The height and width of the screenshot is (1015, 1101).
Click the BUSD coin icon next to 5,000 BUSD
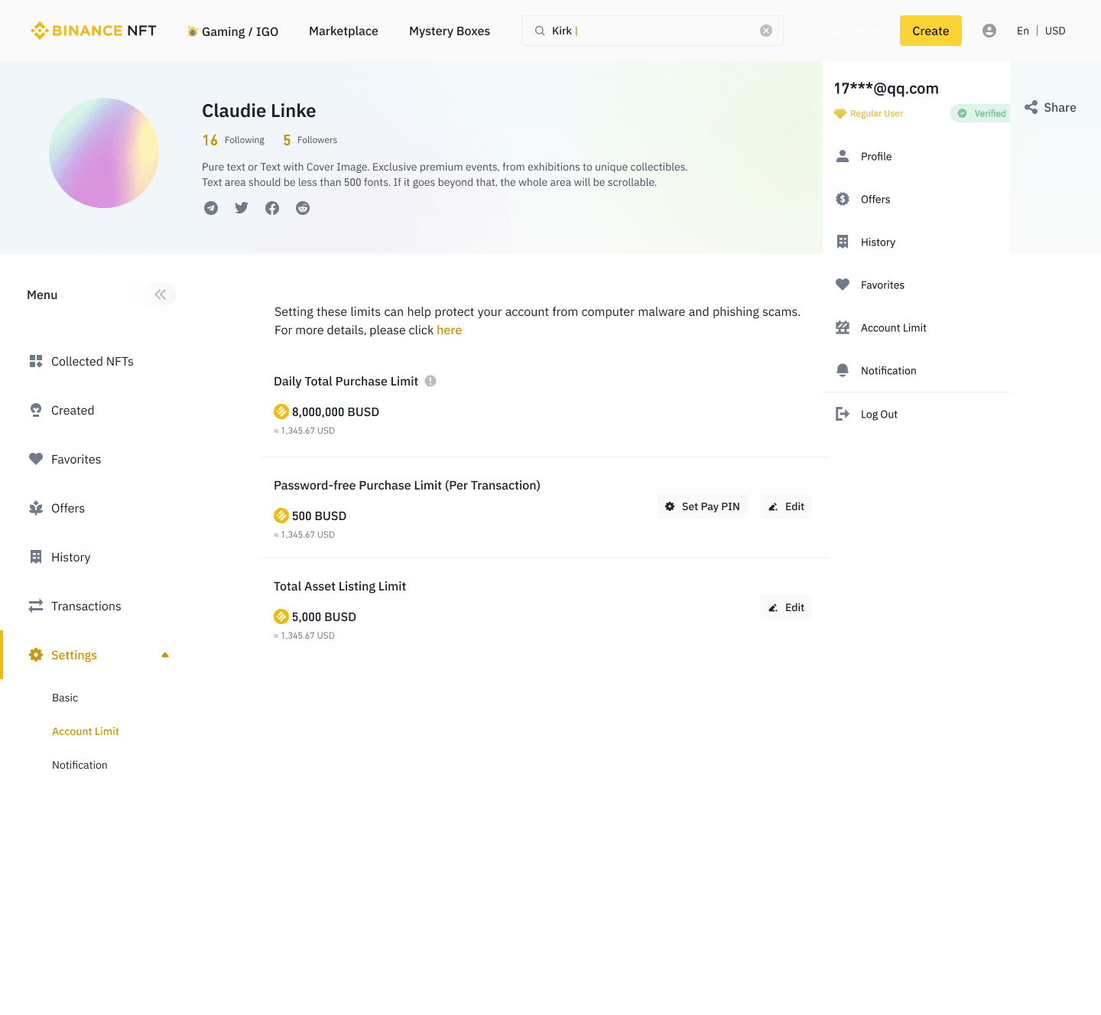click(x=281, y=616)
